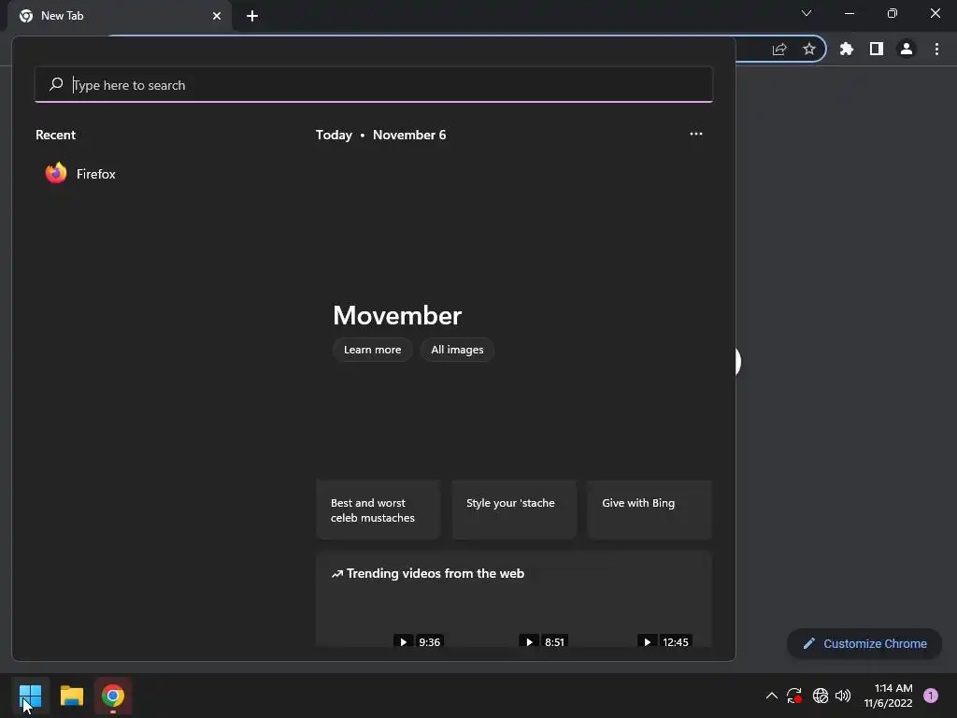Click the Chrome taskbar icon

pyautogui.click(x=113, y=696)
